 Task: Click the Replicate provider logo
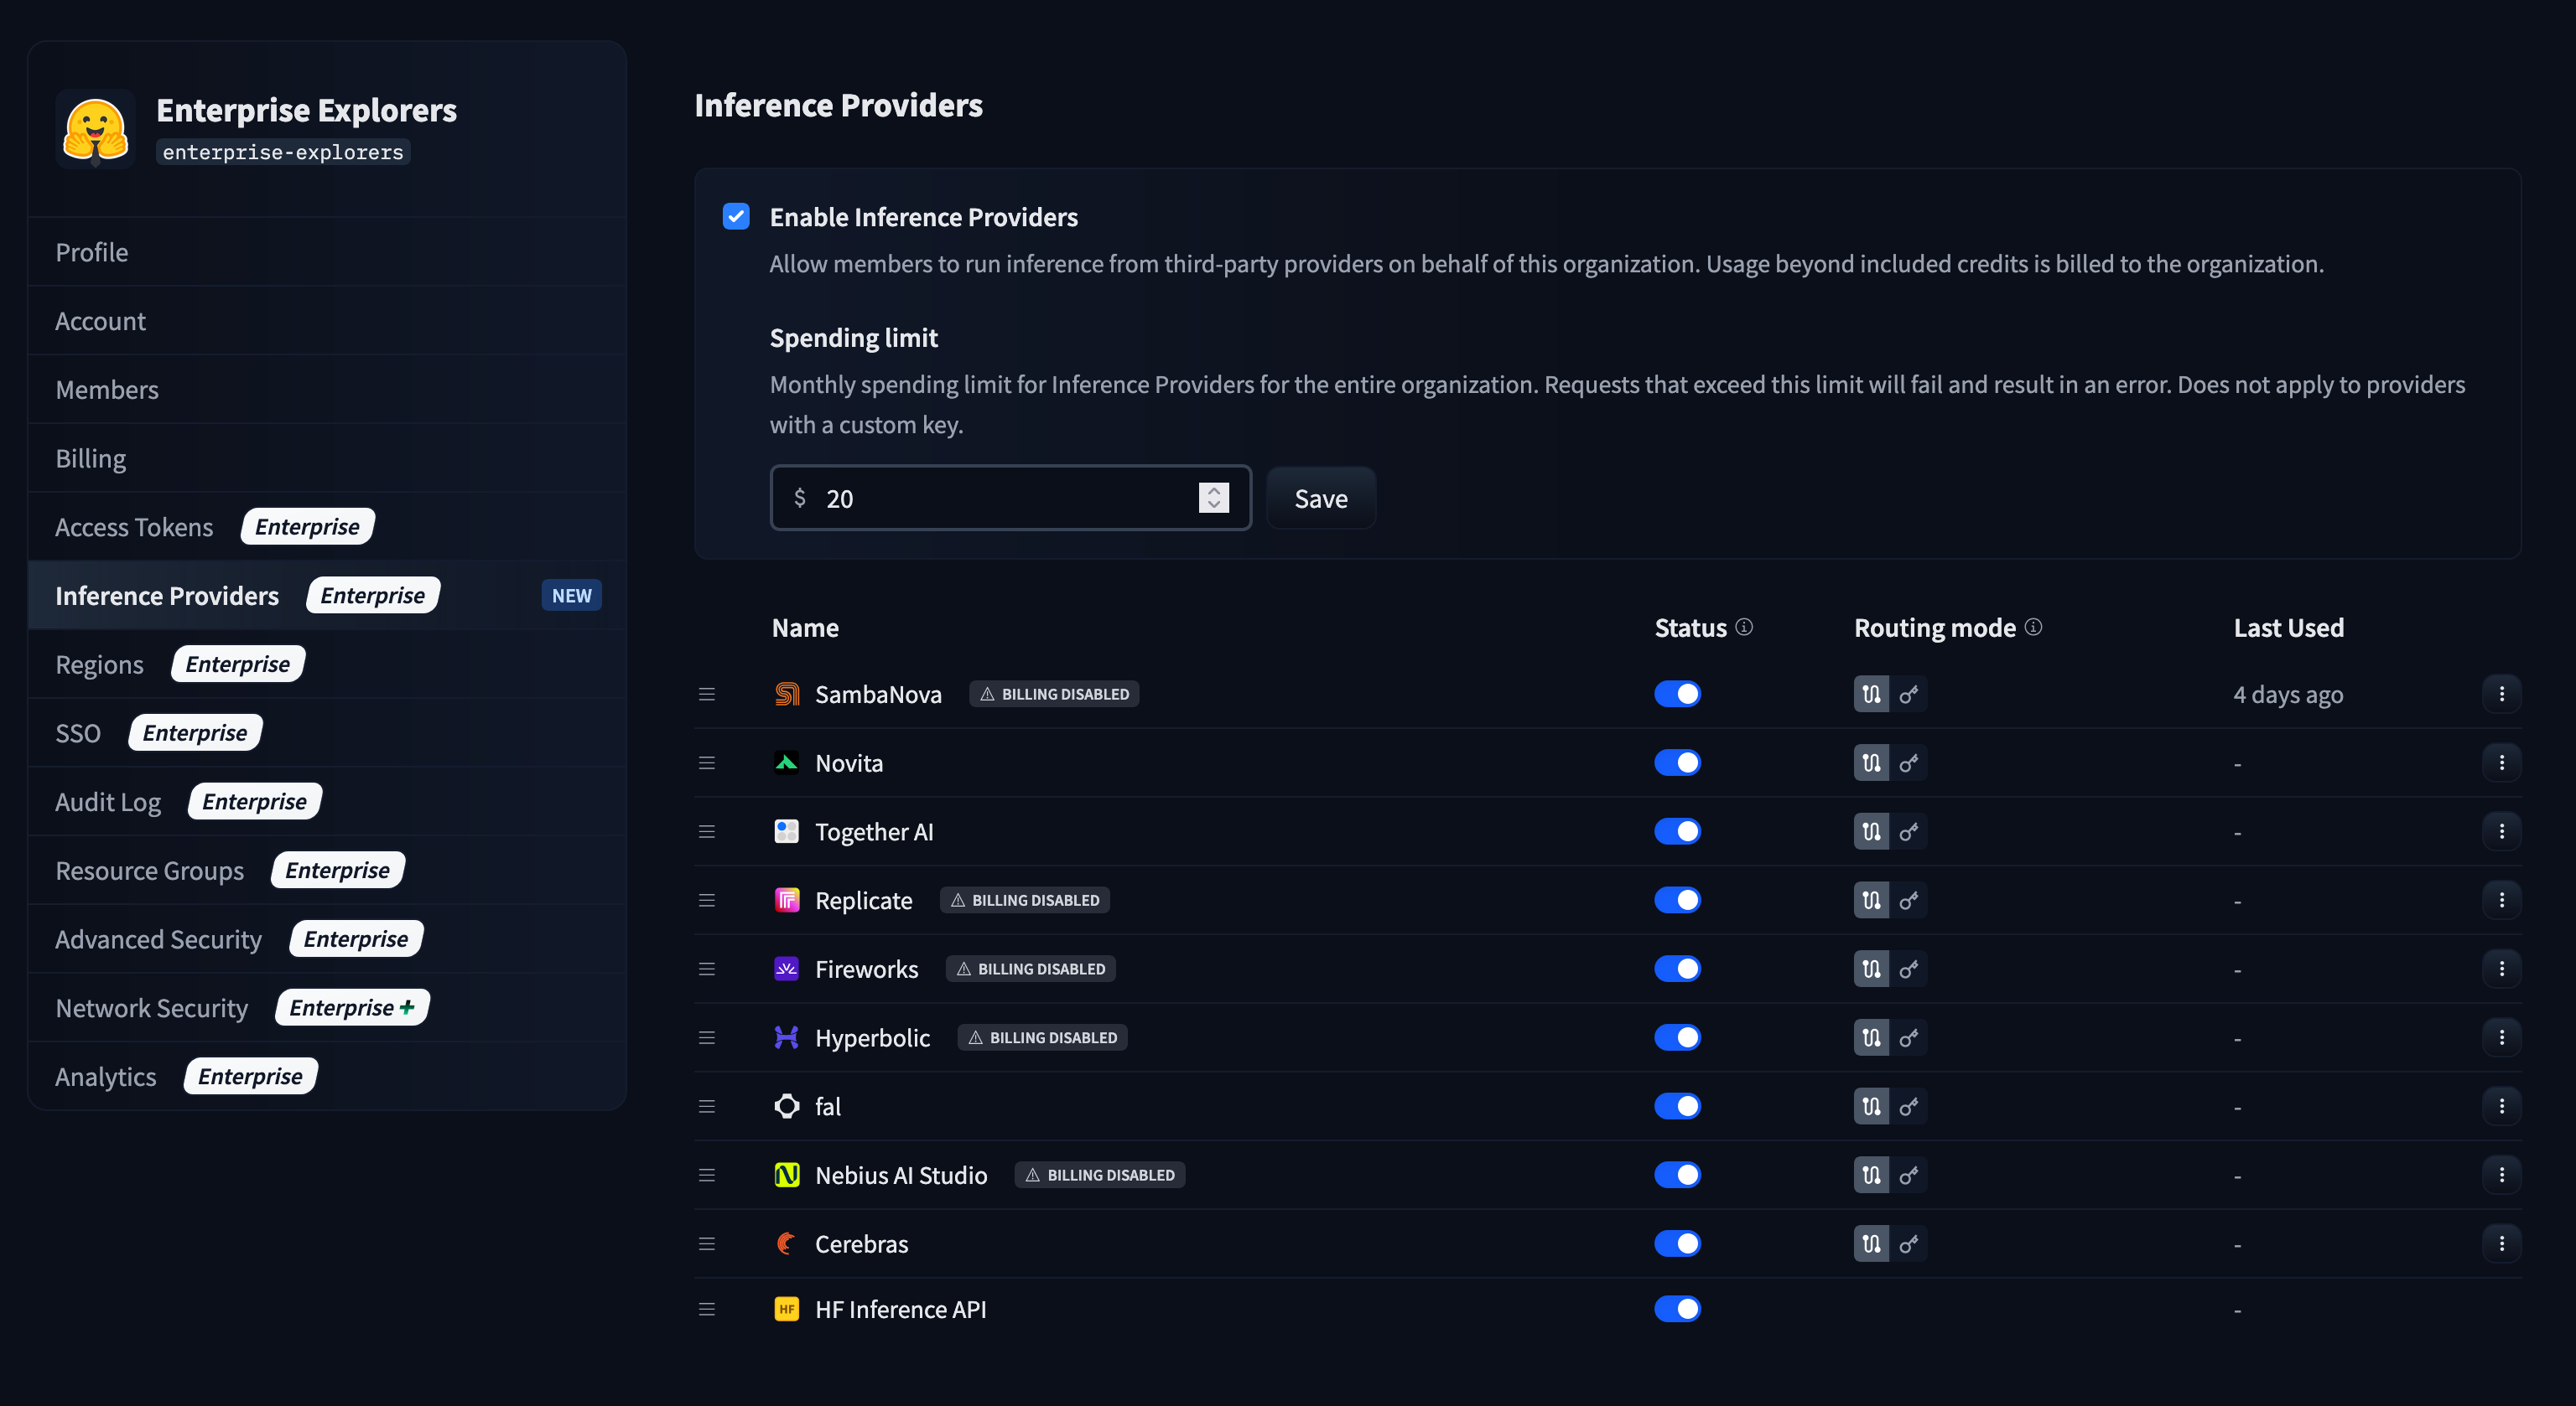tap(786, 899)
